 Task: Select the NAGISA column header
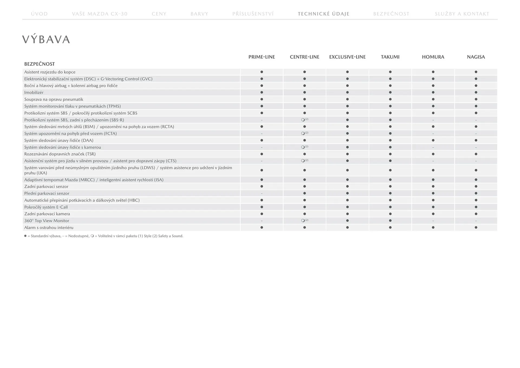[476, 57]
